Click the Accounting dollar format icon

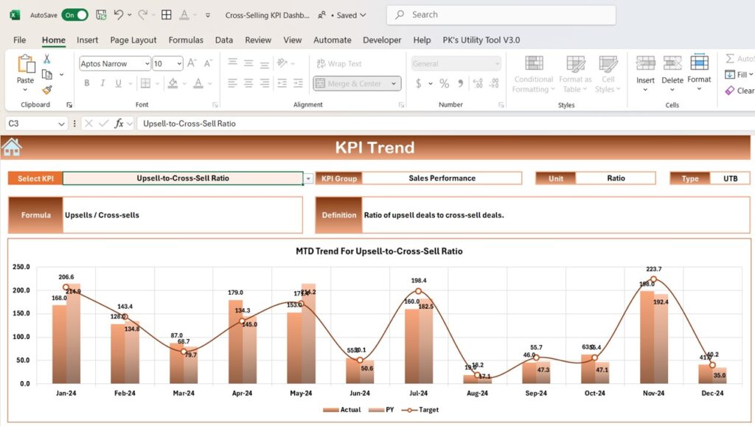click(419, 84)
